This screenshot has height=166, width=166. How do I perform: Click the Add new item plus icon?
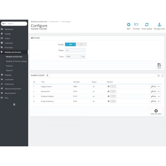click(x=156, y=111)
